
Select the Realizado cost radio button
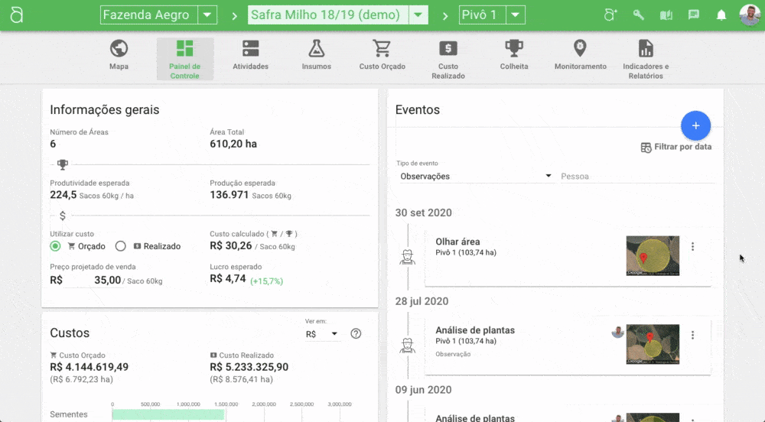coord(121,246)
